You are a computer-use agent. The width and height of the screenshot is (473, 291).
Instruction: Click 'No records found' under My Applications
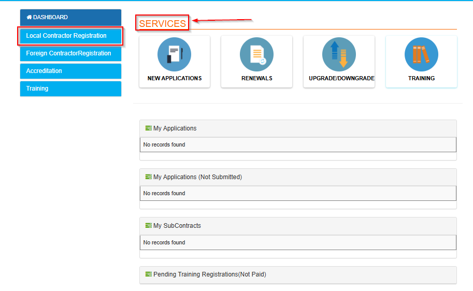coord(164,145)
